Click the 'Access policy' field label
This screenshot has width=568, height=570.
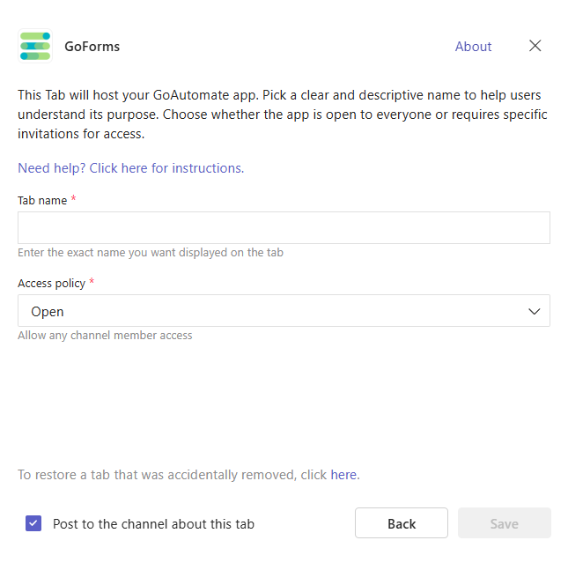51,284
